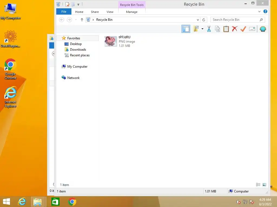Open Downloads in navigation pane
The width and height of the screenshot is (277, 207).
tap(78, 50)
